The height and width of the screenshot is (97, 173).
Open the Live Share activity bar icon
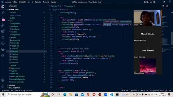[x=3, y=55]
